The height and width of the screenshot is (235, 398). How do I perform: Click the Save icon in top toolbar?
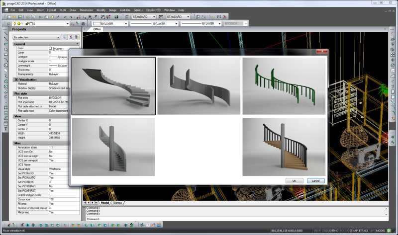[x=20, y=16]
